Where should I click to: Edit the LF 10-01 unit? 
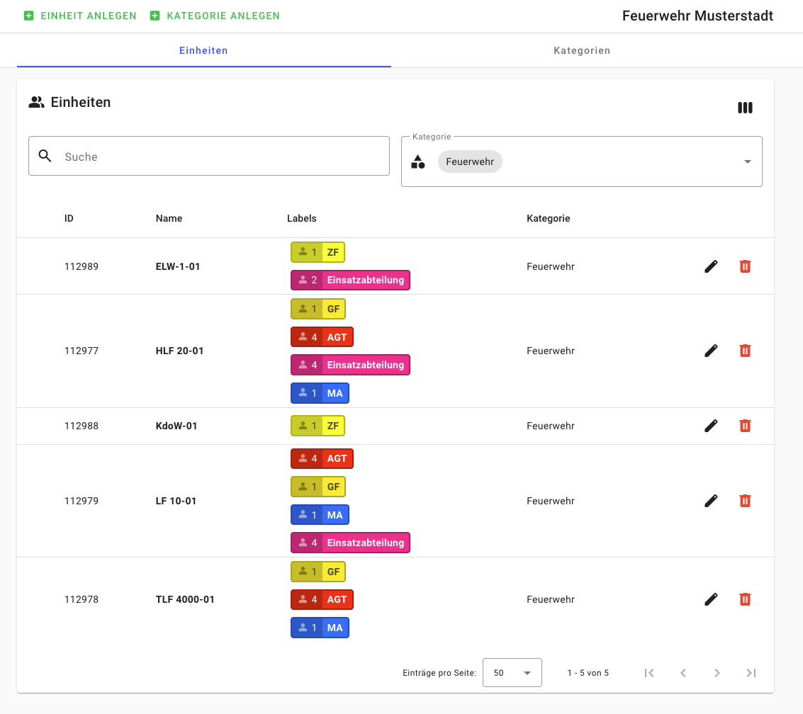pyautogui.click(x=711, y=501)
